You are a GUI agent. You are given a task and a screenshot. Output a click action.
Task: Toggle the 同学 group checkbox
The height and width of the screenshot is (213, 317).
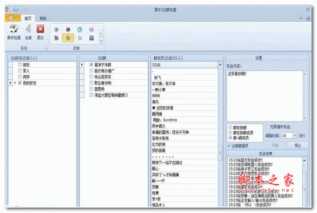[x=20, y=77]
